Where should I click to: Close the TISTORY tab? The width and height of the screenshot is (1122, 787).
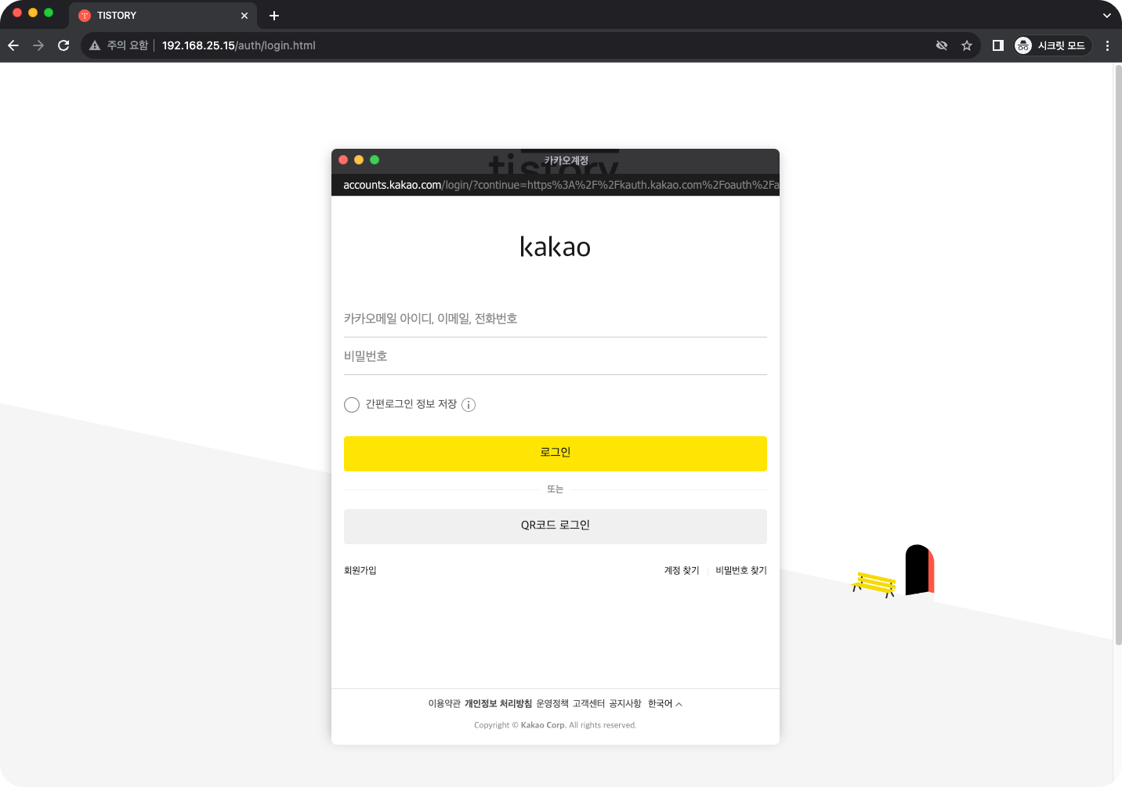pos(244,16)
